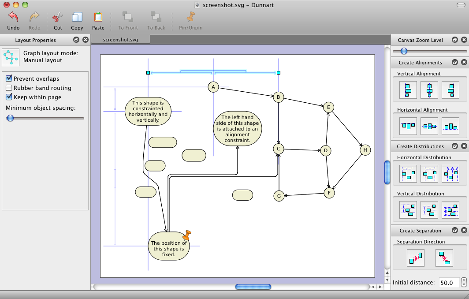This screenshot has width=469, height=299.
Task: Select the horizontal separation direction icon
Action: 415,258
